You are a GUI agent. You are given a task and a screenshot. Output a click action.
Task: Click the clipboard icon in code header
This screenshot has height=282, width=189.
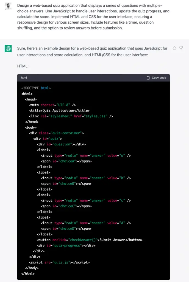point(148,78)
